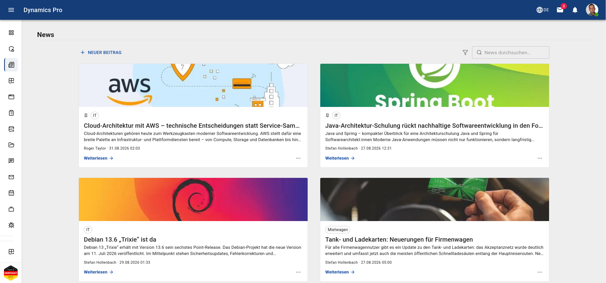606x283 pixels.
Task: Click Mietwagen category tag
Action: pos(338,230)
